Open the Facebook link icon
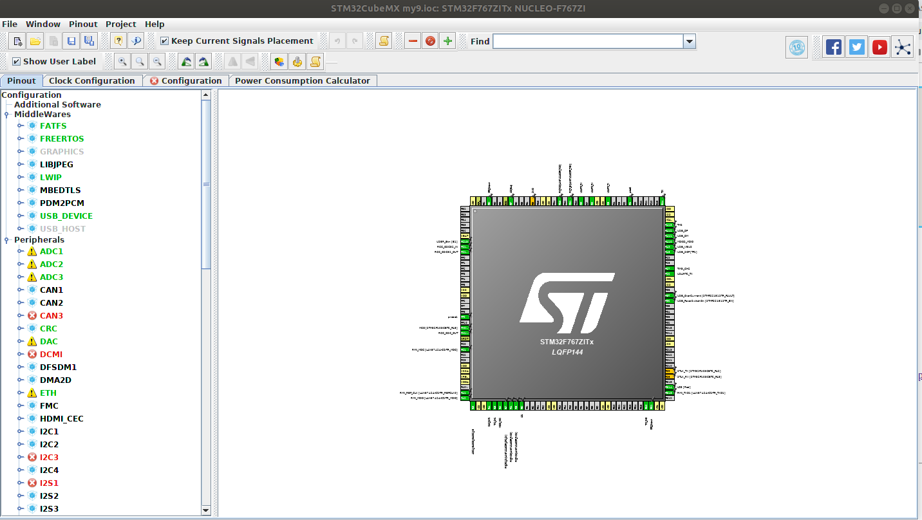The height and width of the screenshot is (520, 922). 834,47
